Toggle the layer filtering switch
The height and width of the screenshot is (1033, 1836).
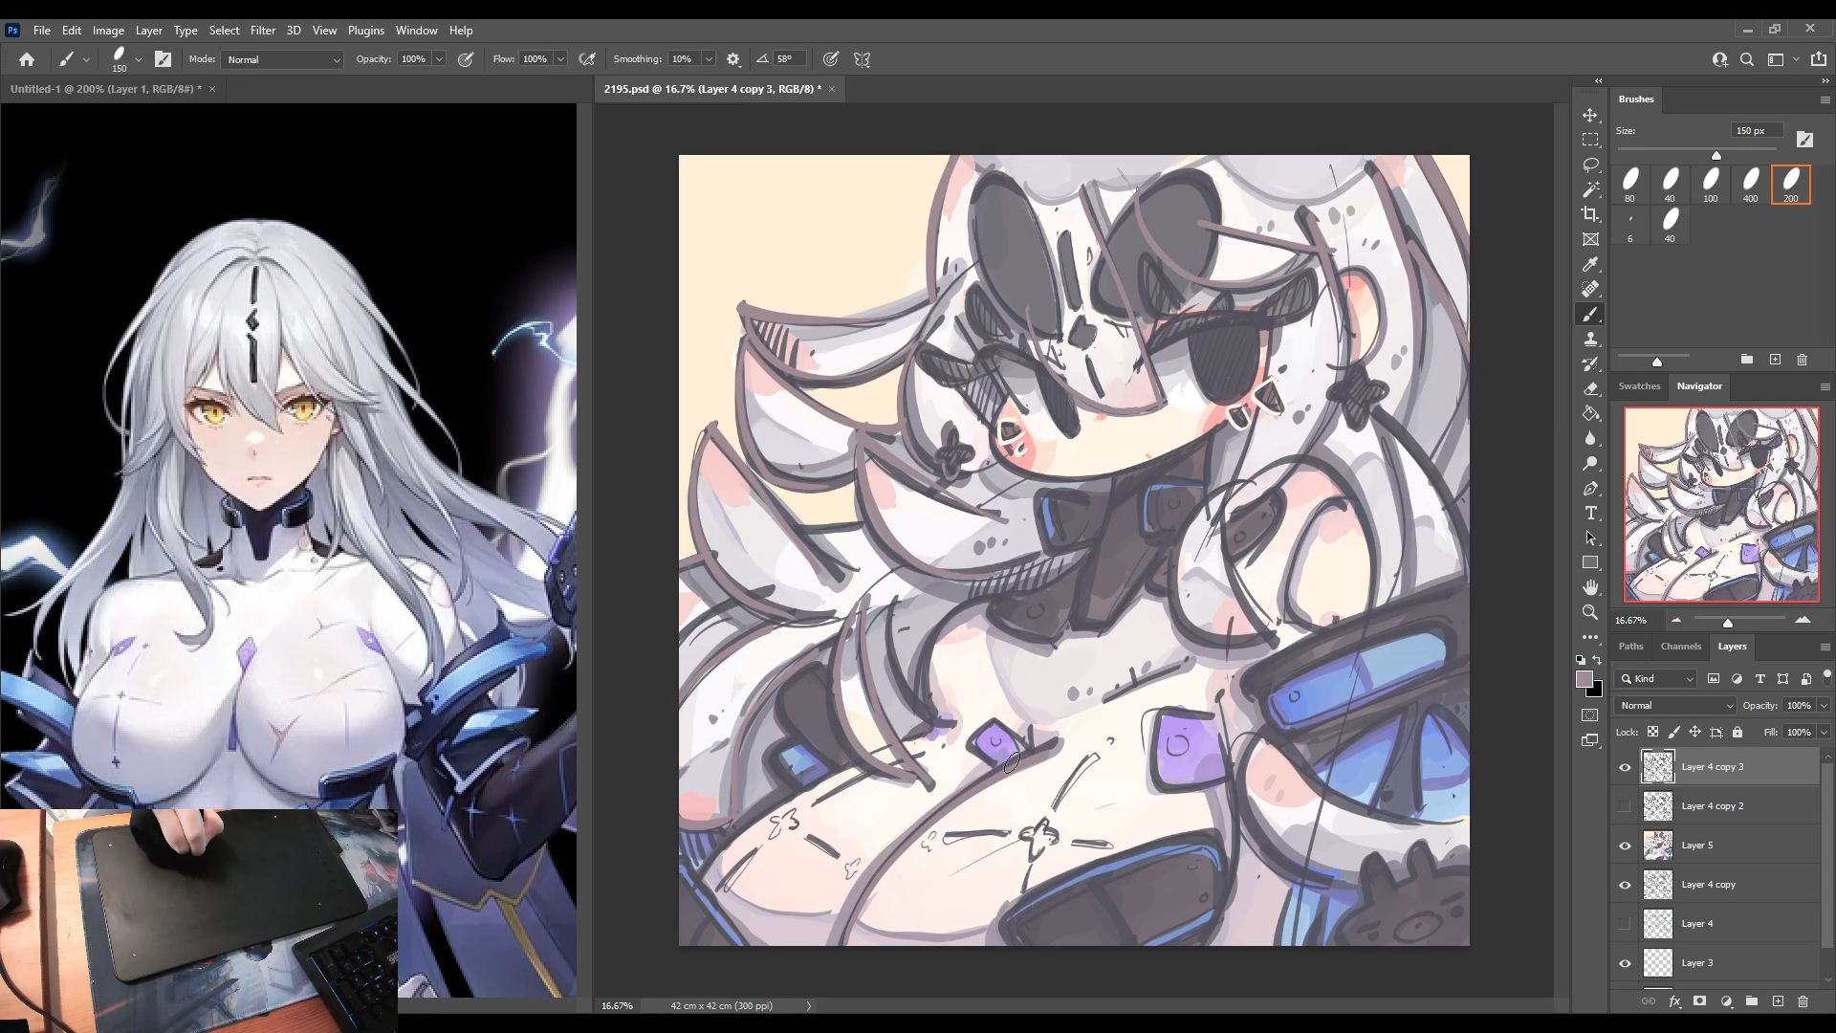1826,676
